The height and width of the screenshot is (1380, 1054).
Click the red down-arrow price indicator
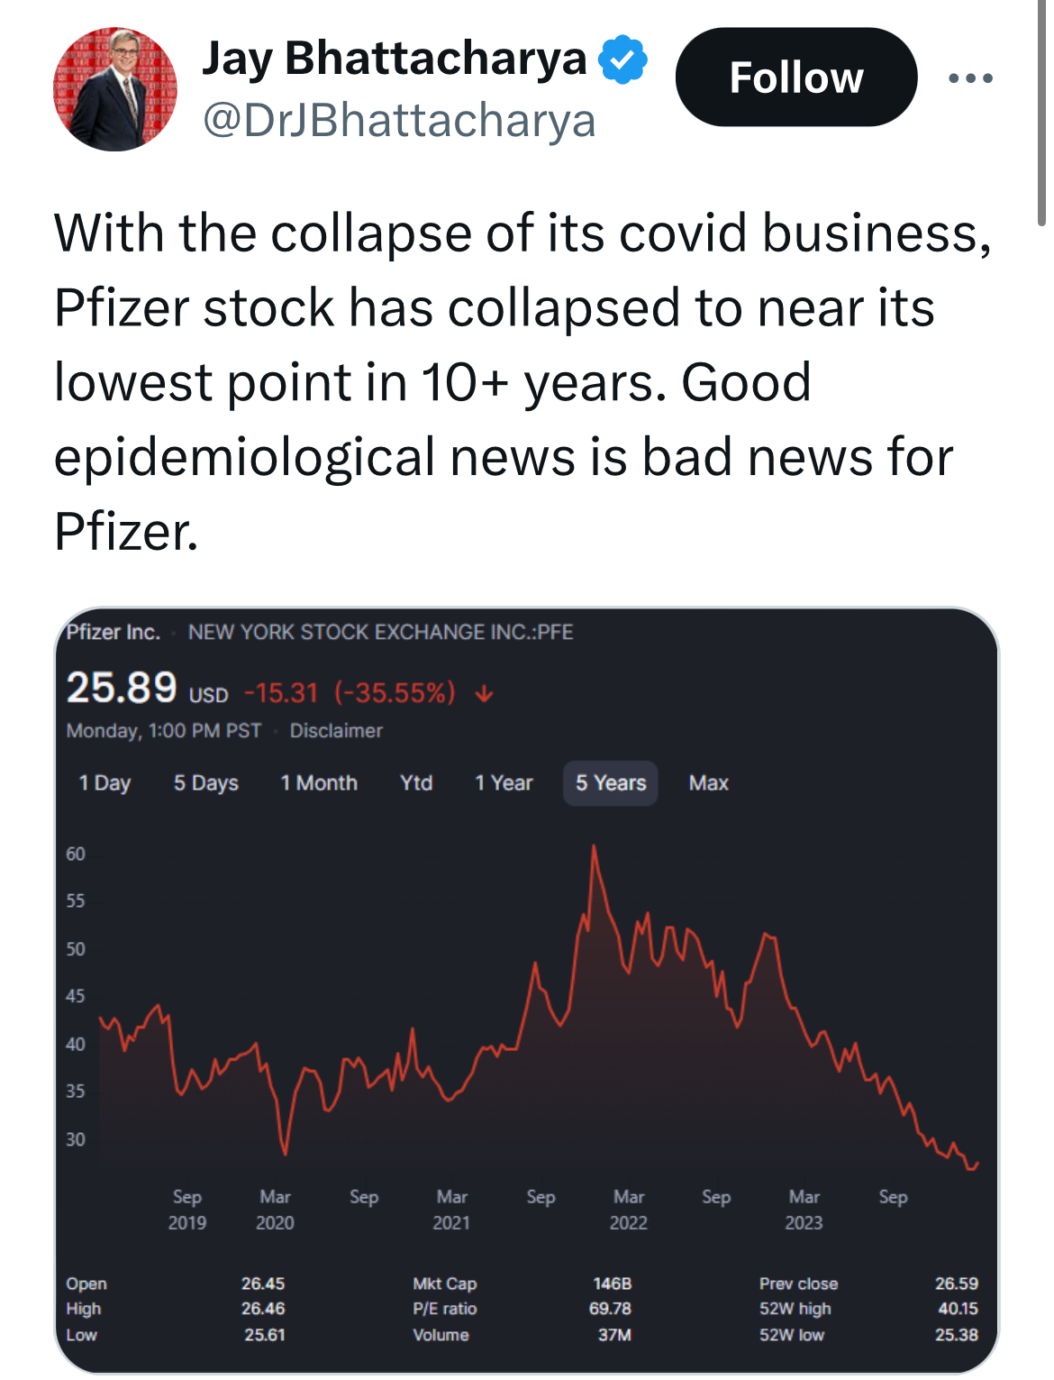485,693
